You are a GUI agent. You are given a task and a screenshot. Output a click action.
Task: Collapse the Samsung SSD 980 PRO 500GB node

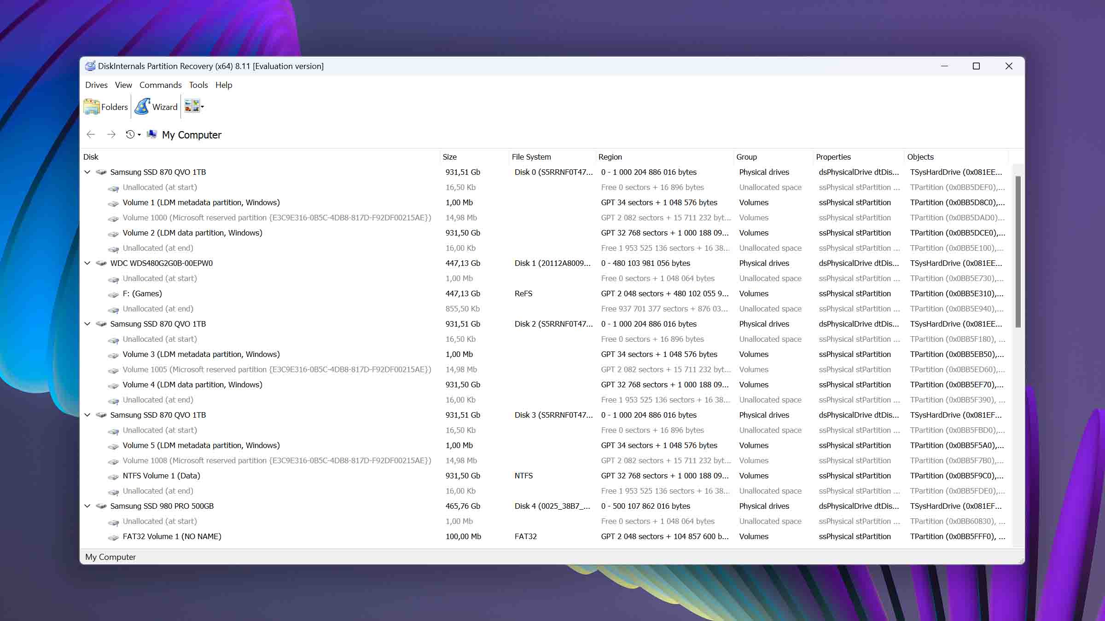pos(87,506)
